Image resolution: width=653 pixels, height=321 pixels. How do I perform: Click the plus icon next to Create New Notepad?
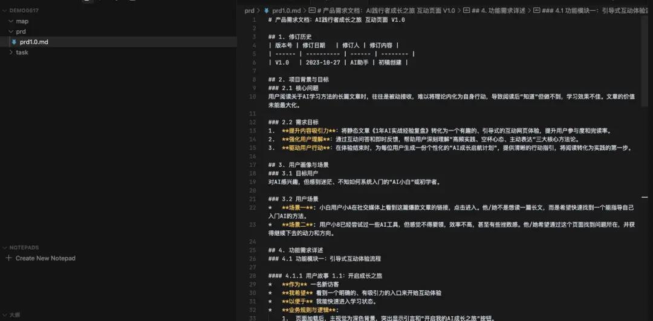[8, 258]
